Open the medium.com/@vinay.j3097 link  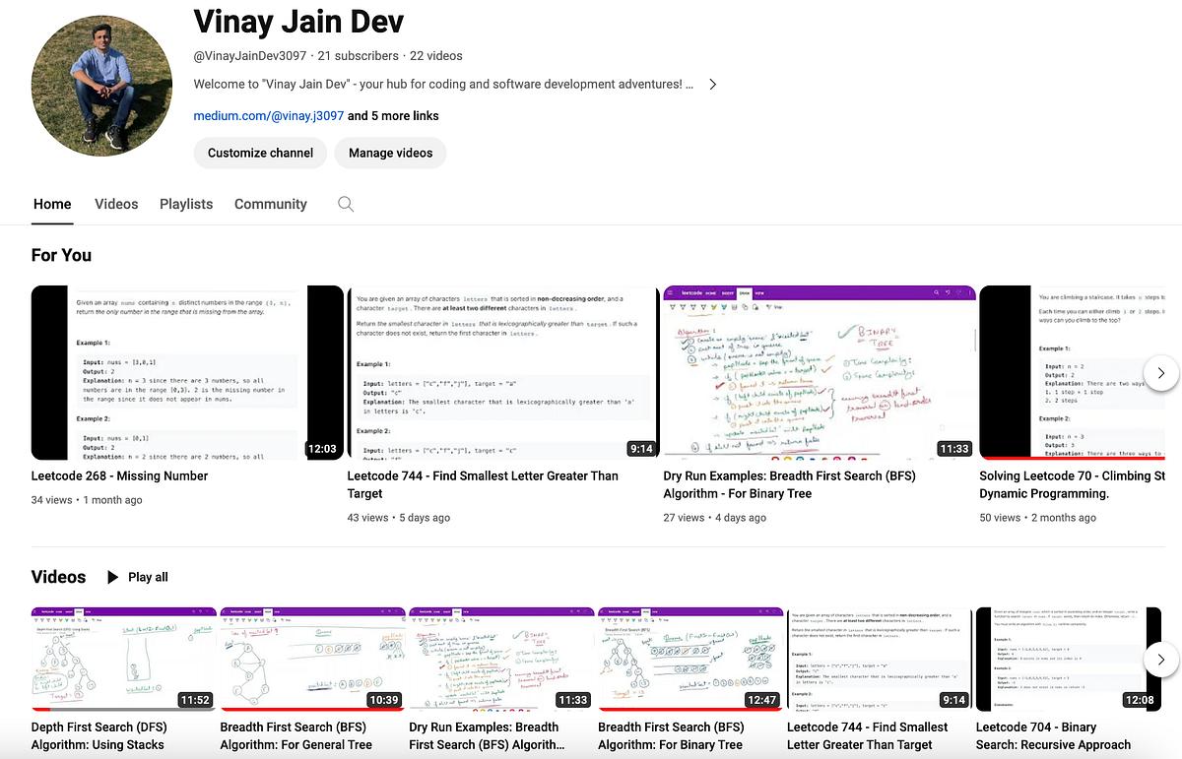(x=268, y=115)
